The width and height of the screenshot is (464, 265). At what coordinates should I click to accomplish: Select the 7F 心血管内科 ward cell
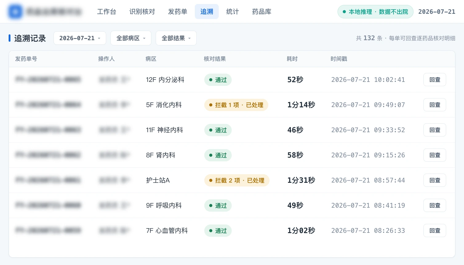pyautogui.click(x=167, y=231)
